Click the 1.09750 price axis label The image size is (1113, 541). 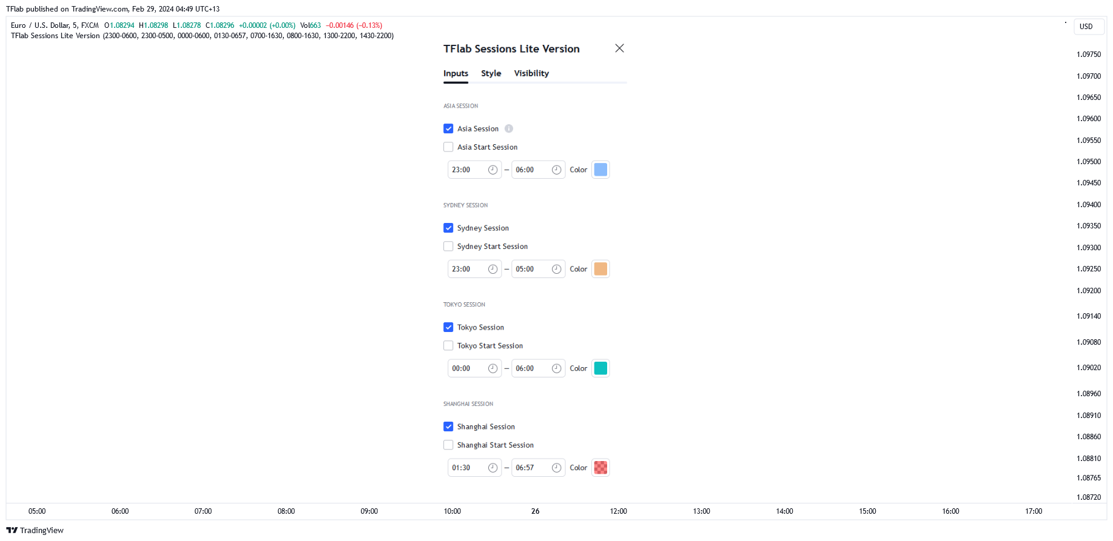pyautogui.click(x=1089, y=55)
